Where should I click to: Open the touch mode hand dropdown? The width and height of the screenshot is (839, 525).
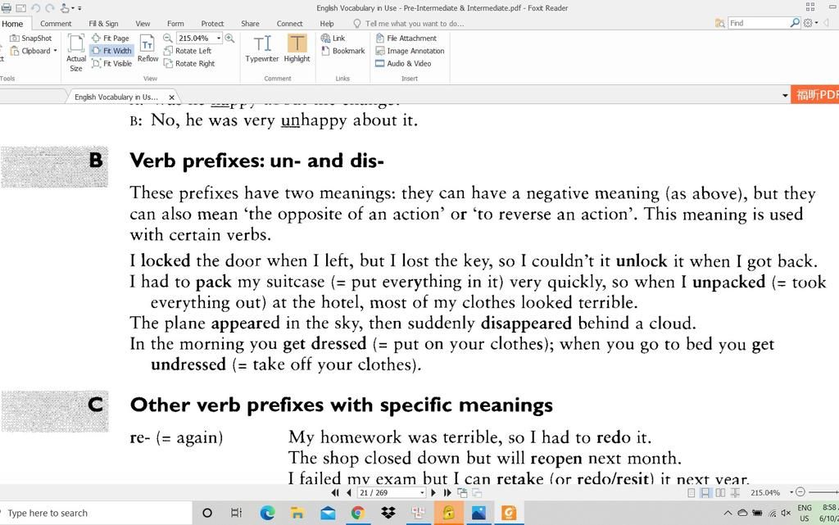click(x=67, y=8)
